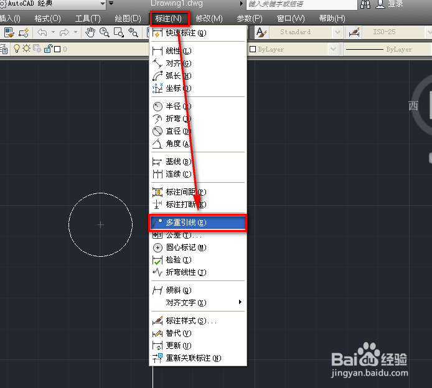Click the login user icon
This screenshot has width=432, height=388.
coord(380,4)
